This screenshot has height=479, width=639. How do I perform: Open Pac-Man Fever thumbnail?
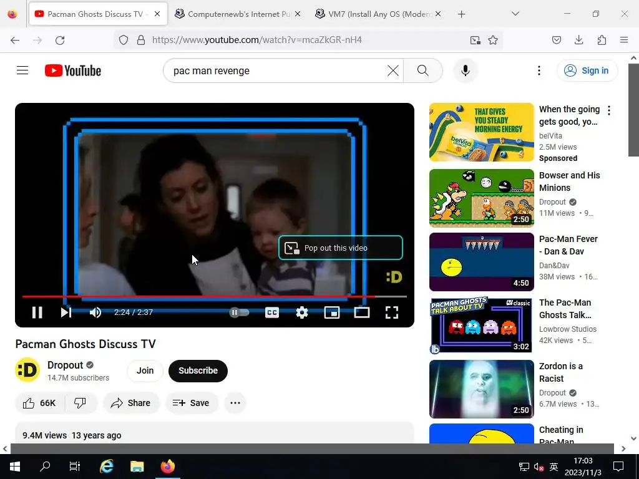(481, 261)
